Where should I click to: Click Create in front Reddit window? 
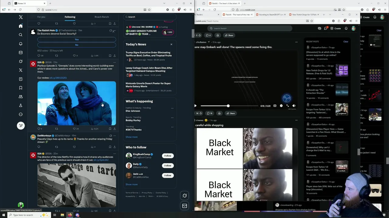coord(336,28)
